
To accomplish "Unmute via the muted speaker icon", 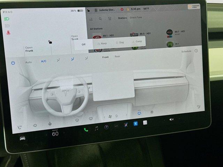I will pos(171,120).
